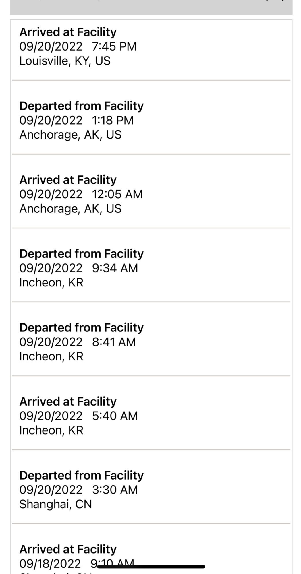Open the 5:40 AM Arrived at Facility entry
The width and height of the screenshot is (301, 574).
click(x=68, y=402)
